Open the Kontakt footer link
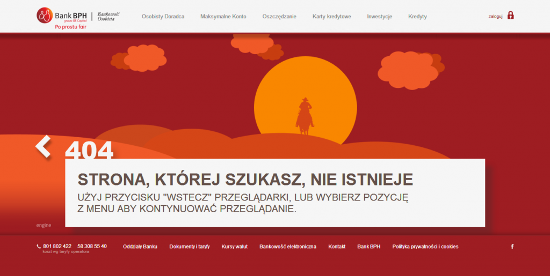The width and height of the screenshot is (550, 276). (x=337, y=247)
